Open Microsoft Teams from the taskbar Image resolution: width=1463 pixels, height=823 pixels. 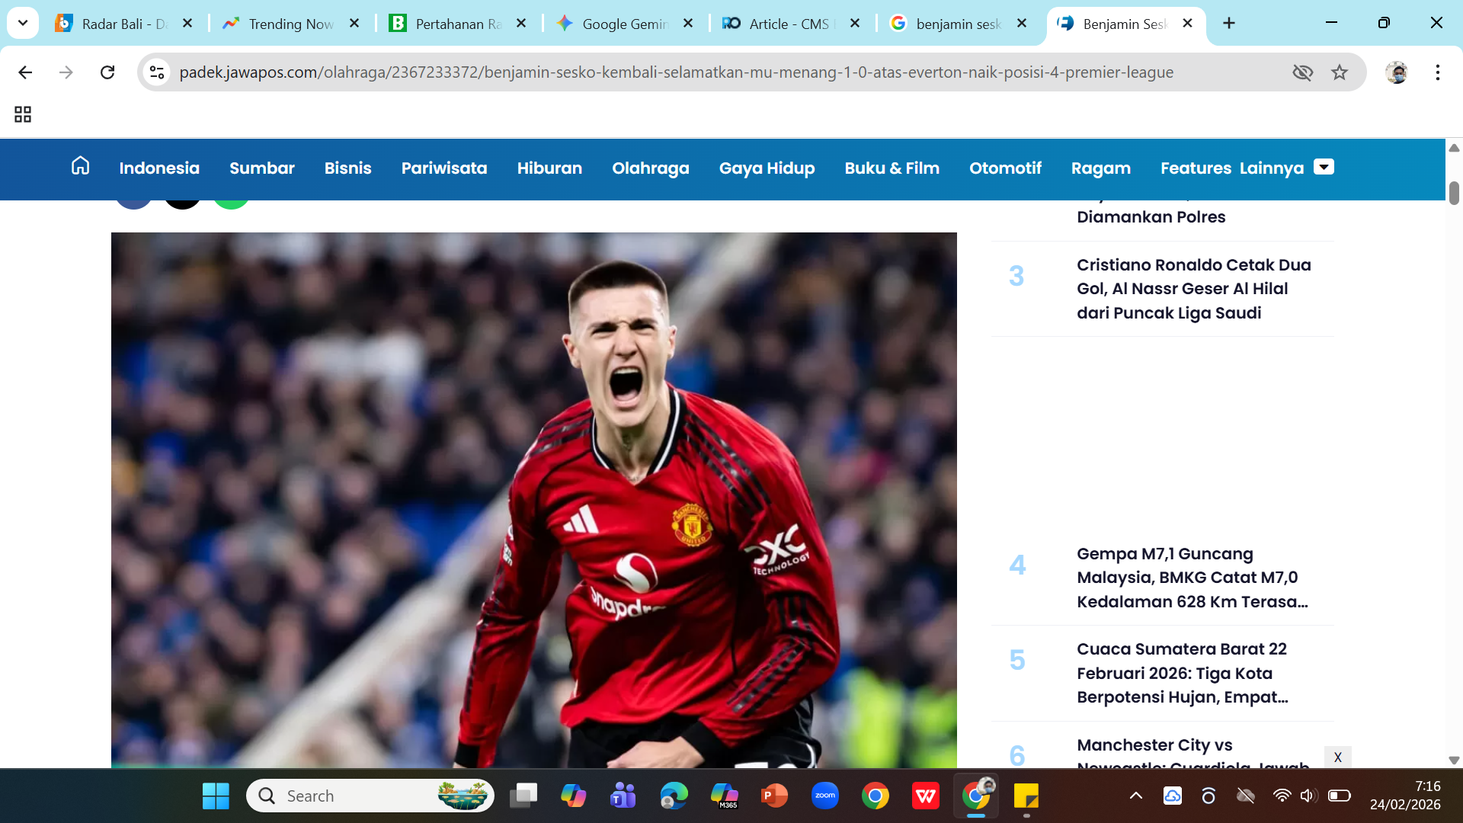coord(623,796)
